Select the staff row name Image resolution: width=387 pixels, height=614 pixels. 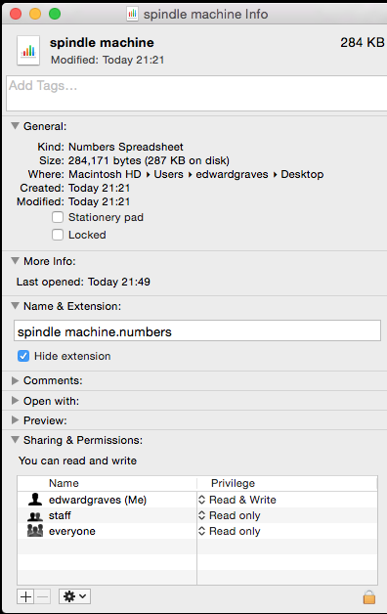pos(60,515)
